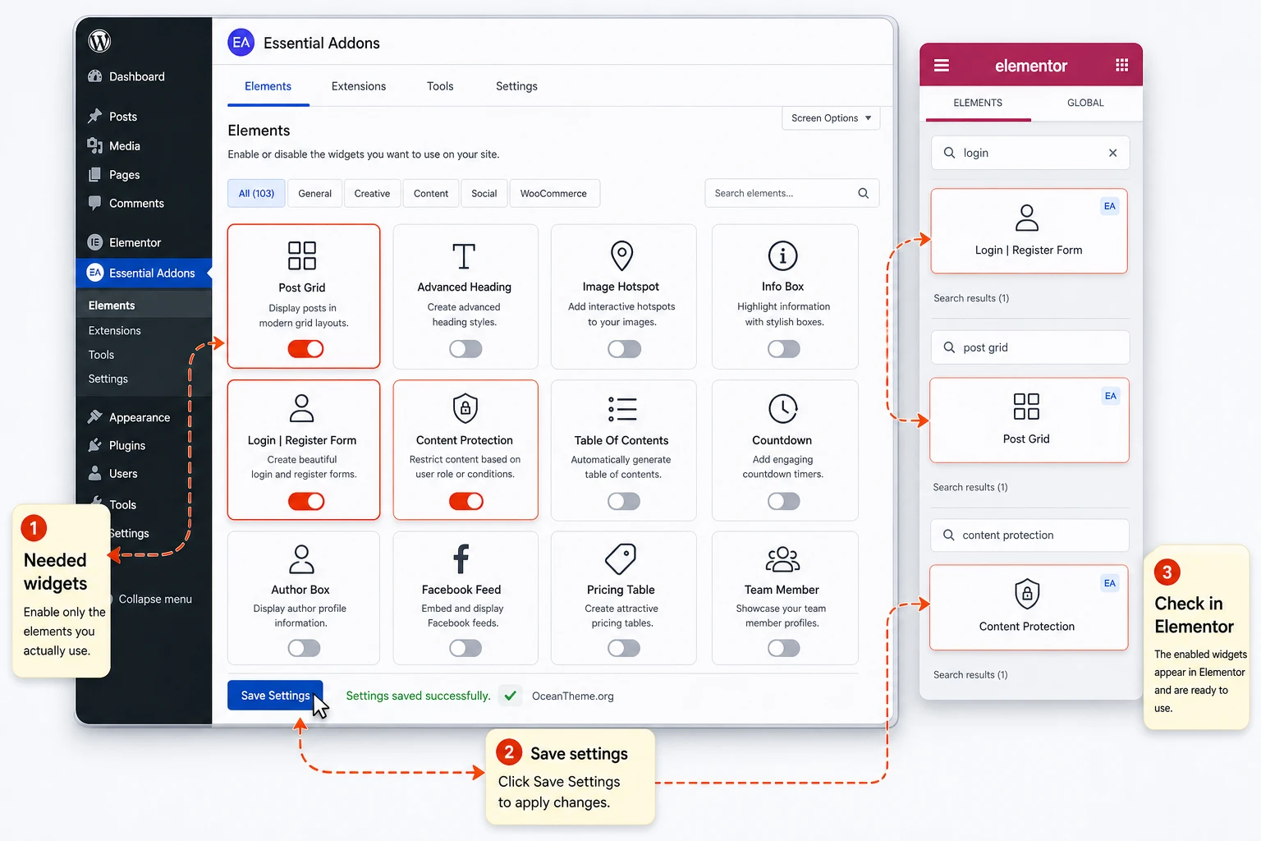Viewport: 1261px width, 841px height.
Task: Enable the Info Box toggle
Action: point(783,349)
